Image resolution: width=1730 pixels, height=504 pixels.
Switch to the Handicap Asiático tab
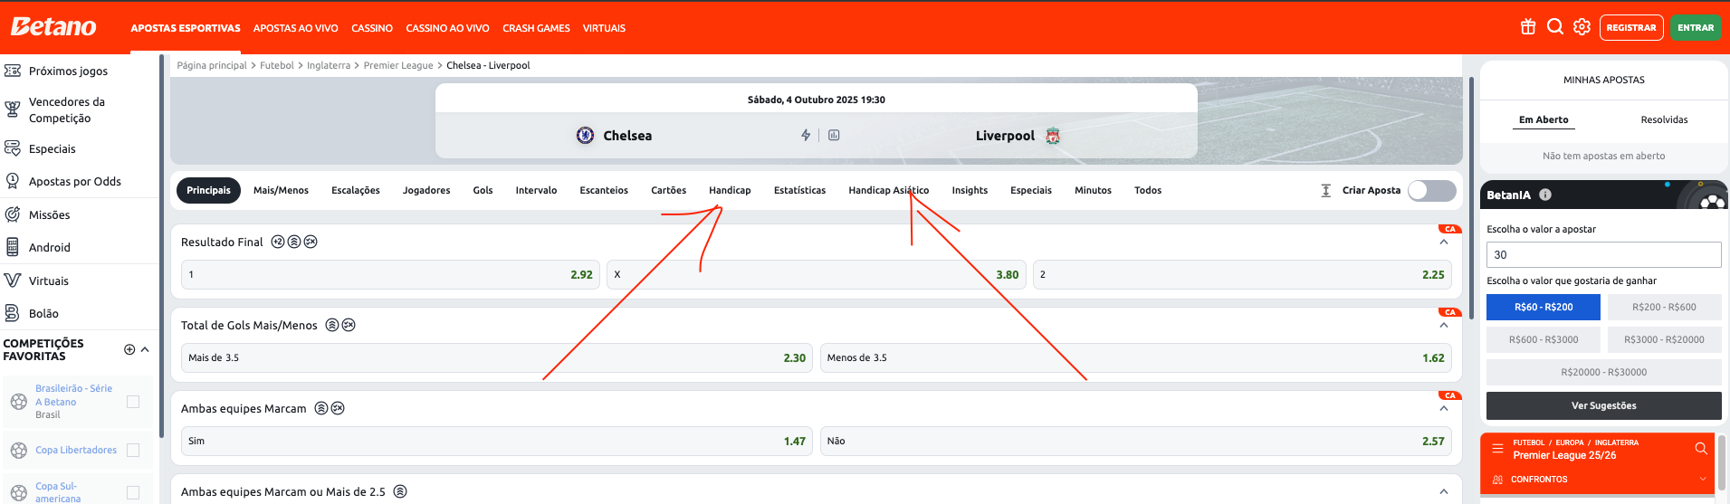coord(888,190)
